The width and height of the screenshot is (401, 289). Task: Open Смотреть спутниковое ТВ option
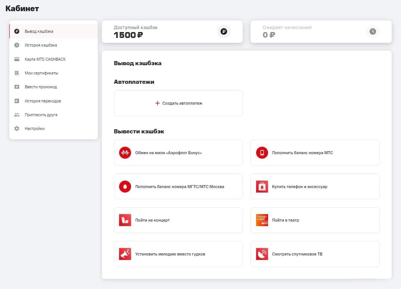point(315,254)
